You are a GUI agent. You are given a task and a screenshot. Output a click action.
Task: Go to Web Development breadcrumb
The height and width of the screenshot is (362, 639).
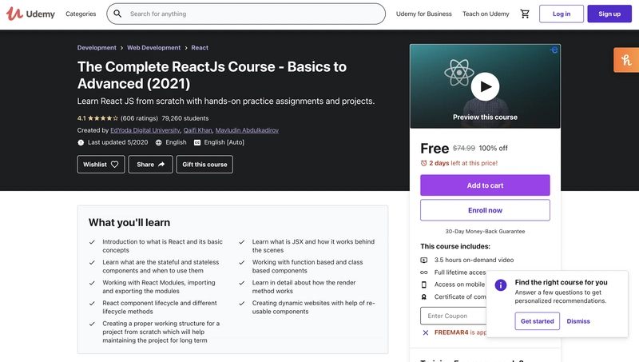tap(153, 48)
